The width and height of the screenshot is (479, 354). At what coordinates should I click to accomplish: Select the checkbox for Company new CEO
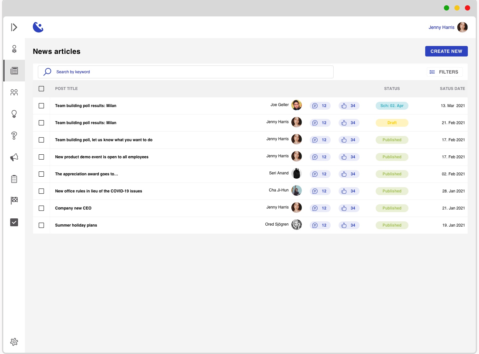coord(41,208)
